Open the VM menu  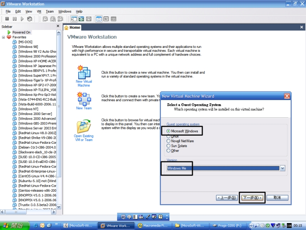click(x=39, y=11)
